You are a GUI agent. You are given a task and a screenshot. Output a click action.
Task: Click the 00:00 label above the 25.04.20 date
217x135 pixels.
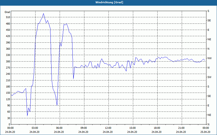pos(205,128)
